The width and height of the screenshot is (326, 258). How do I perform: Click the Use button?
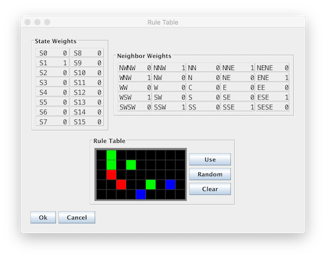pyautogui.click(x=210, y=160)
